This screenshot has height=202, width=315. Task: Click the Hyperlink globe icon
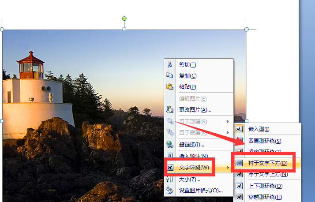coord(170,144)
